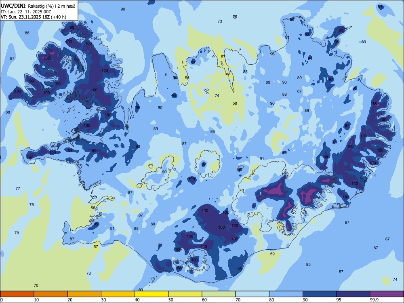The image size is (404, 303).
Task: Click the '40' legend scale label
Action: (x=137, y=300)
